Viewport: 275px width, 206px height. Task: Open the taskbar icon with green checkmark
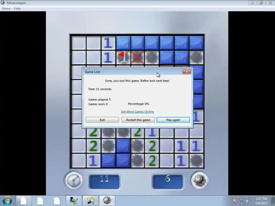(x=74, y=201)
